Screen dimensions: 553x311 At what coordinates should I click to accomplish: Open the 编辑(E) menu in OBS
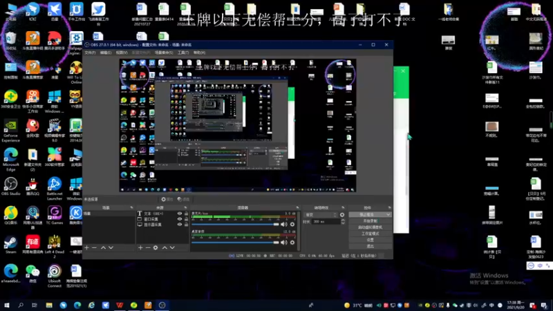point(106,53)
